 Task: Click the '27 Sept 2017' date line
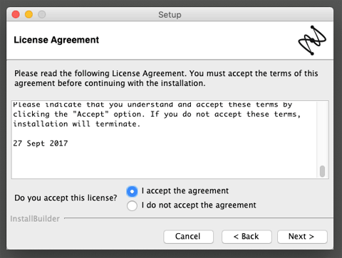[x=41, y=144]
